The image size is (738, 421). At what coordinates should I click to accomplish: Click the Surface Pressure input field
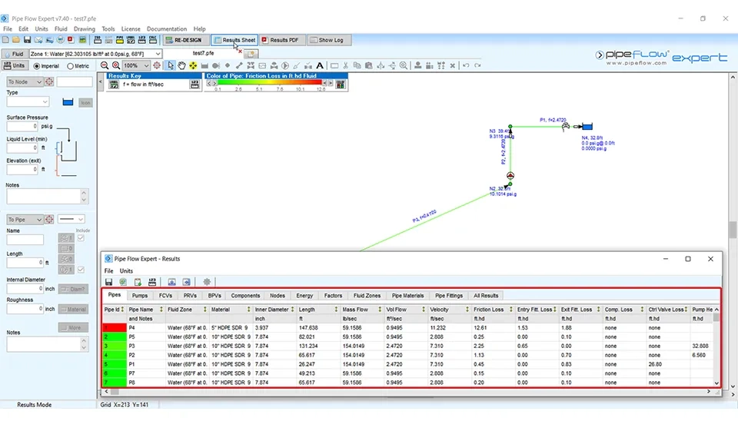point(22,126)
